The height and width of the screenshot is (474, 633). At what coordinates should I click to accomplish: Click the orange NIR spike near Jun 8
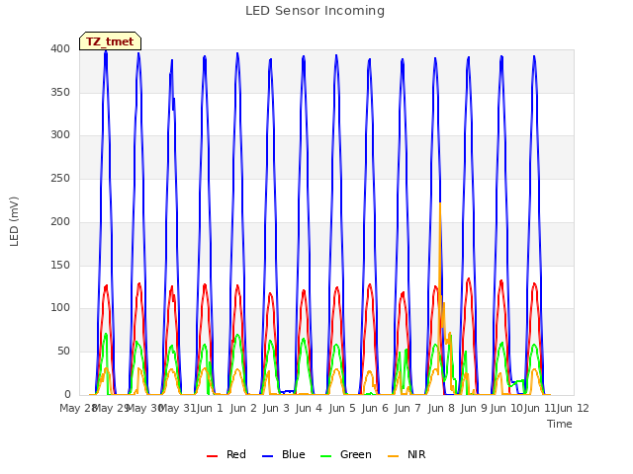tap(440, 250)
